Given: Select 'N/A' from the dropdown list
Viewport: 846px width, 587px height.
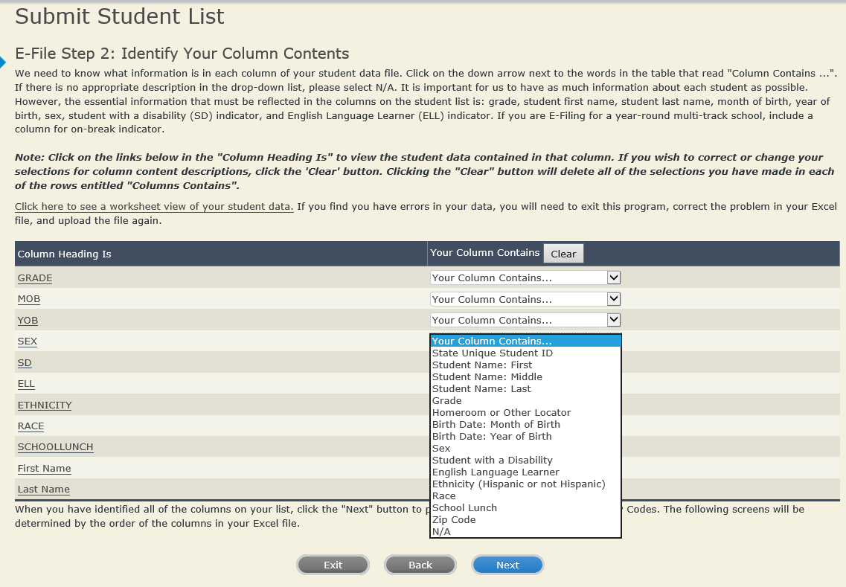Looking at the screenshot, I should pos(441,532).
